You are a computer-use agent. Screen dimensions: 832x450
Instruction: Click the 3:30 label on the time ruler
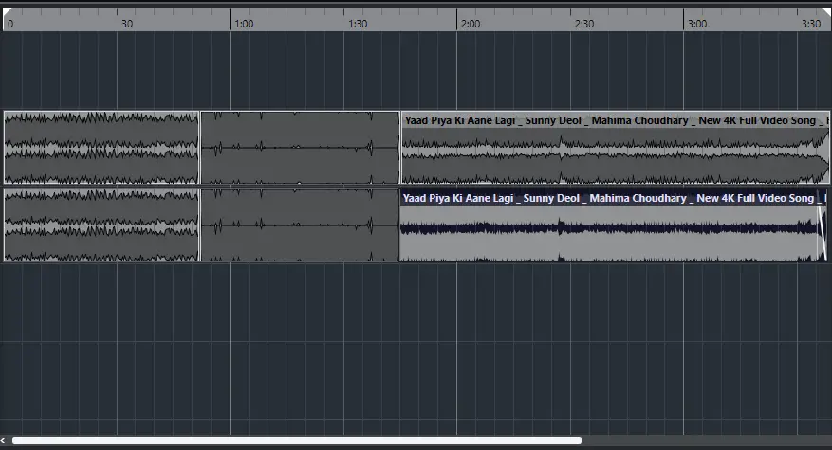tap(811, 24)
